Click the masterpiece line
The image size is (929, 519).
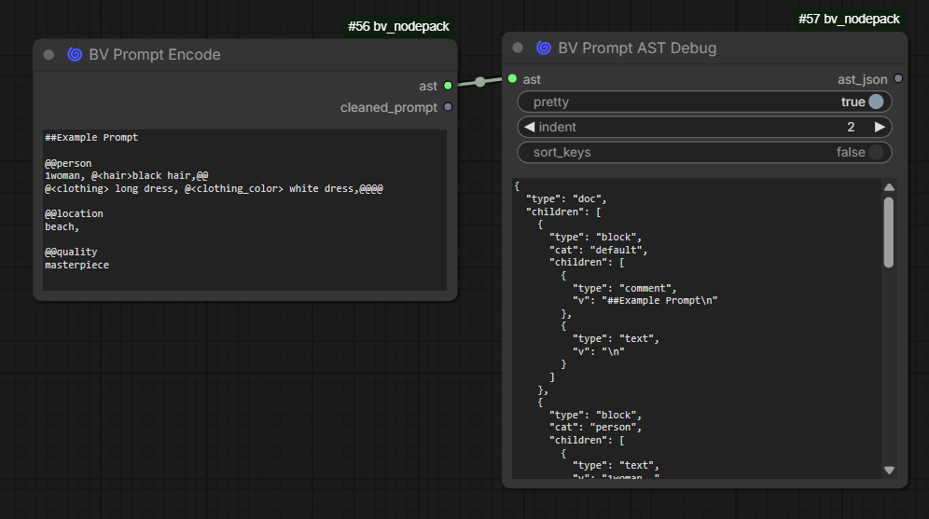click(x=77, y=266)
